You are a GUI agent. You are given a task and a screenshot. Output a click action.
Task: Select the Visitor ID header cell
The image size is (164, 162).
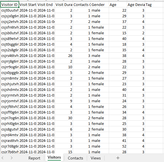(10, 5)
